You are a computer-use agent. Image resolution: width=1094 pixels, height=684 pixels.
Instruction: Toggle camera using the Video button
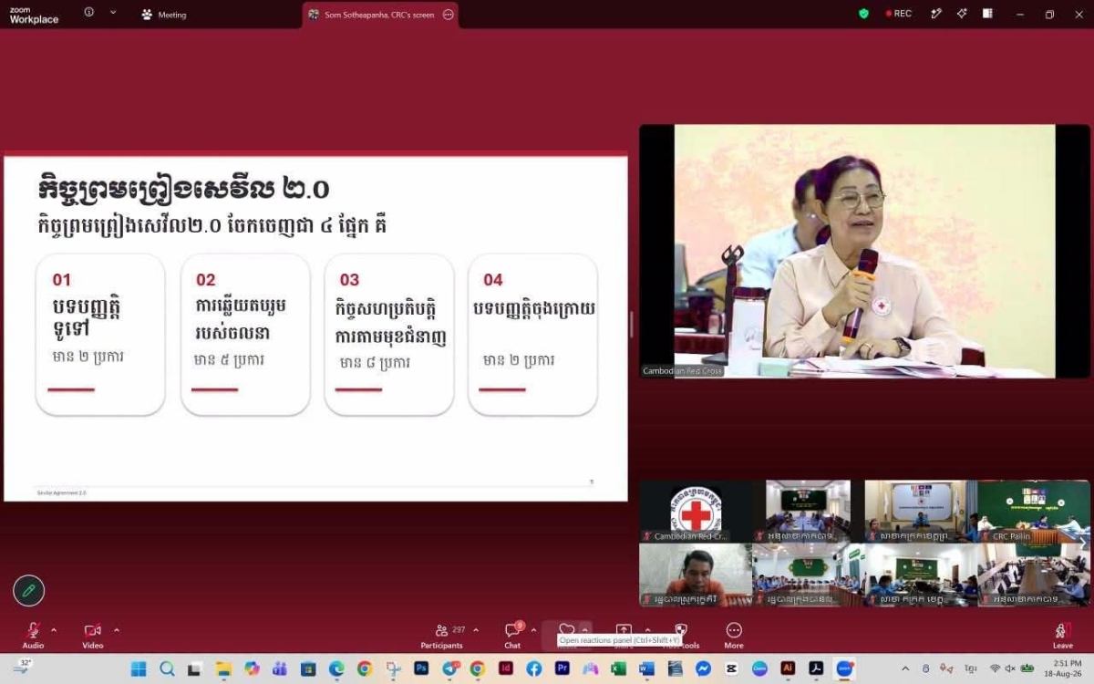click(x=92, y=635)
